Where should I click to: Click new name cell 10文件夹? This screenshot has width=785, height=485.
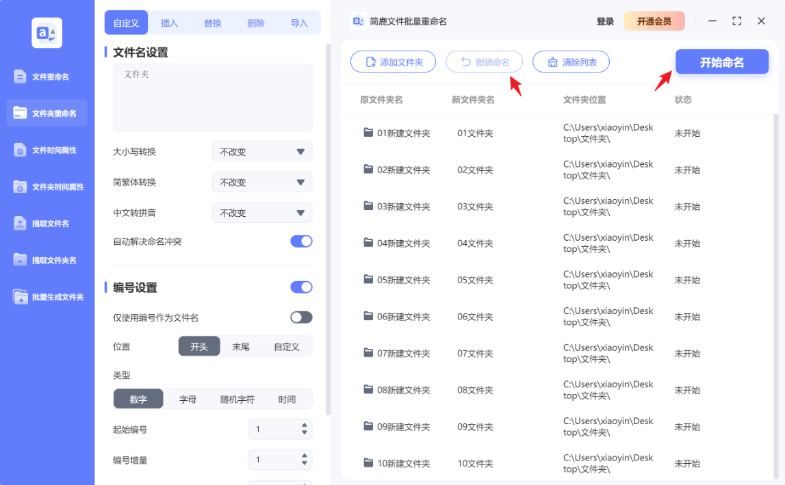pyautogui.click(x=475, y=464)
